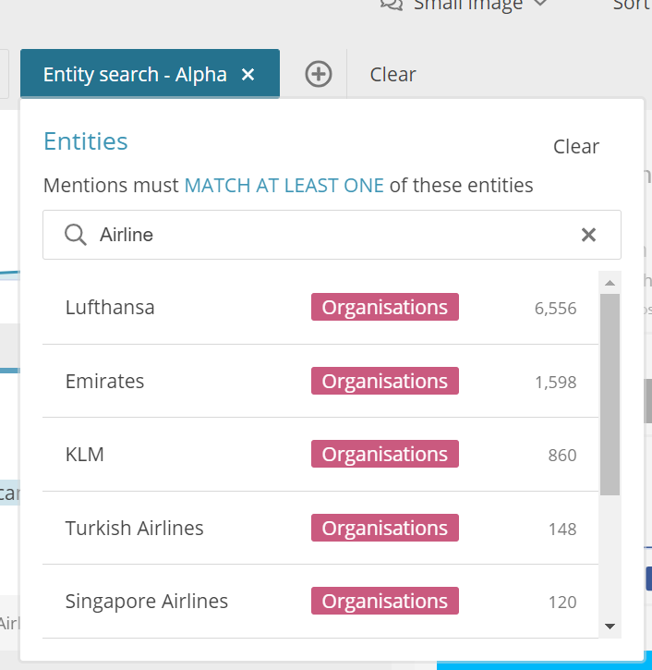Clear the entity search box text
The image size is (652, 670).
click(x=588, y=235)
